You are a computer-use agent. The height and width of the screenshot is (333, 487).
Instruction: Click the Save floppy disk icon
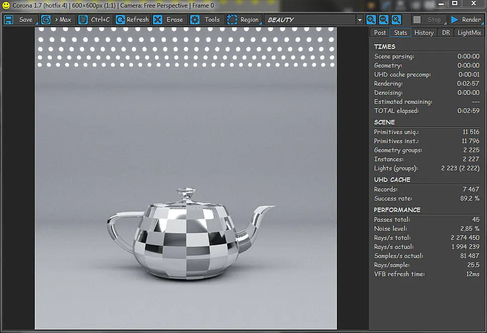click(9, 20)
